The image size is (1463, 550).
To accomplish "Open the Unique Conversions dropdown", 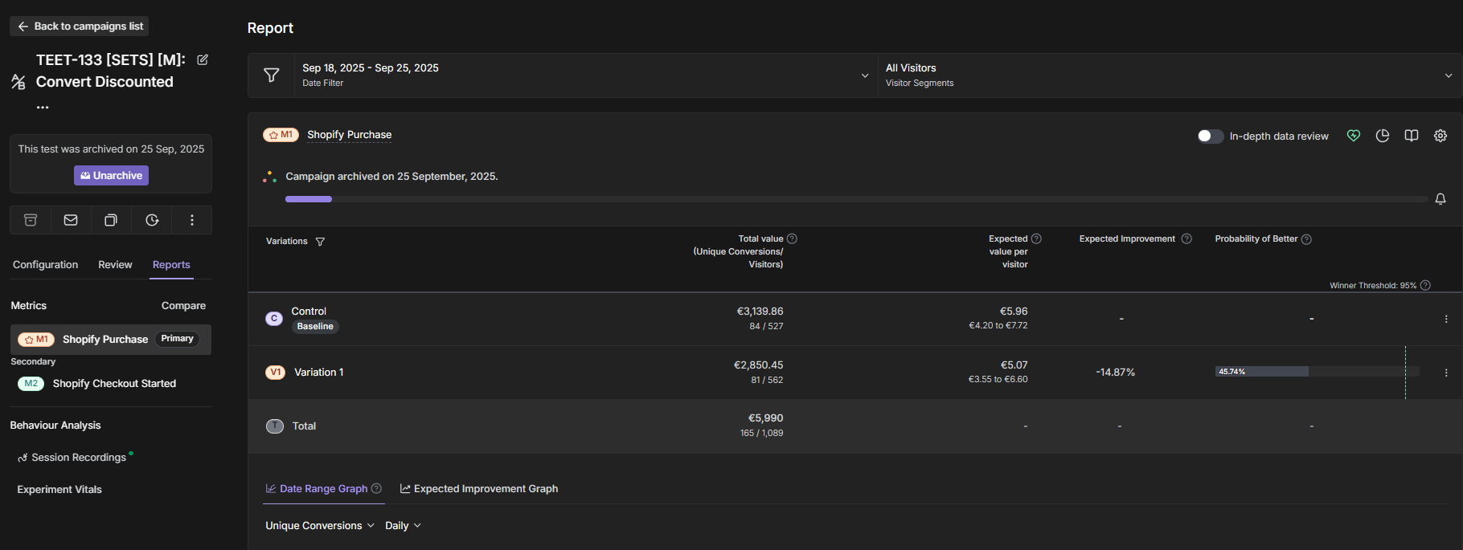I will point(320,525).
